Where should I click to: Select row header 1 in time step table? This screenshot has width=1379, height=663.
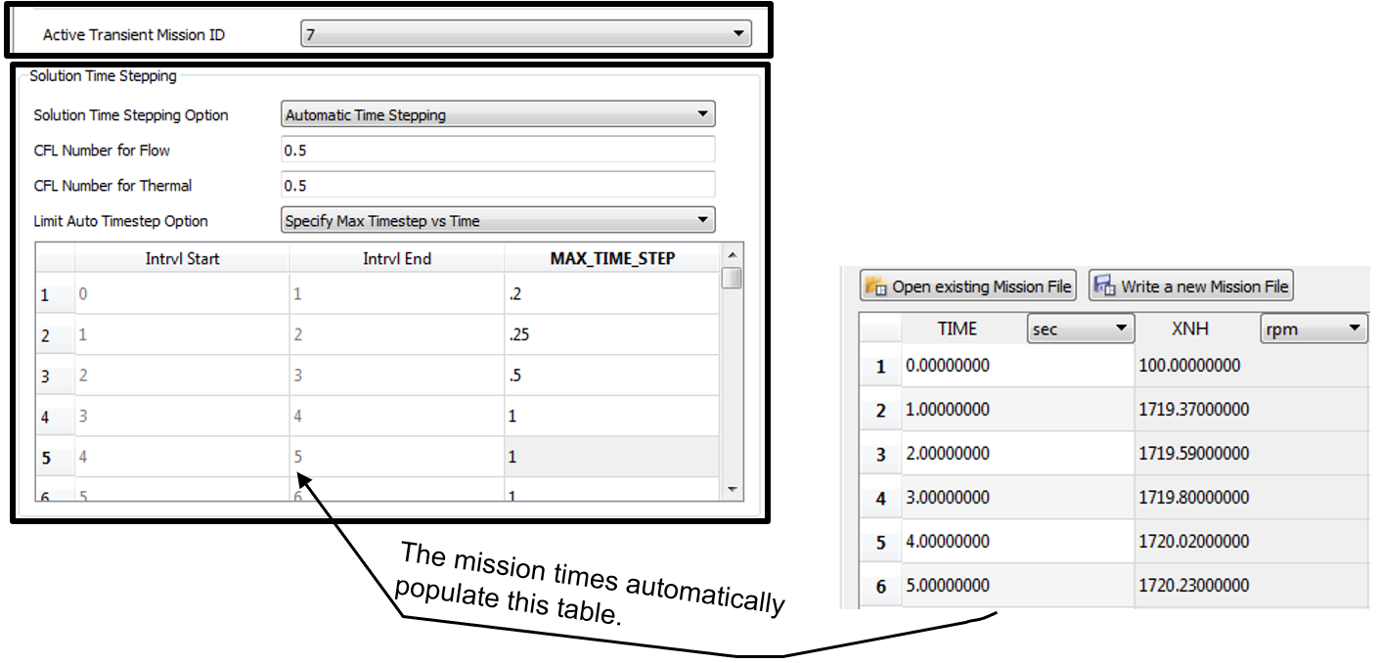pos(55,293)
